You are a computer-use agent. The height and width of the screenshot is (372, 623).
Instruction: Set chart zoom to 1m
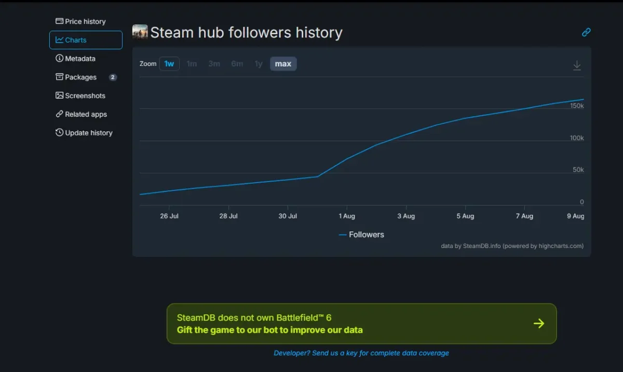(x=192, y=64)
